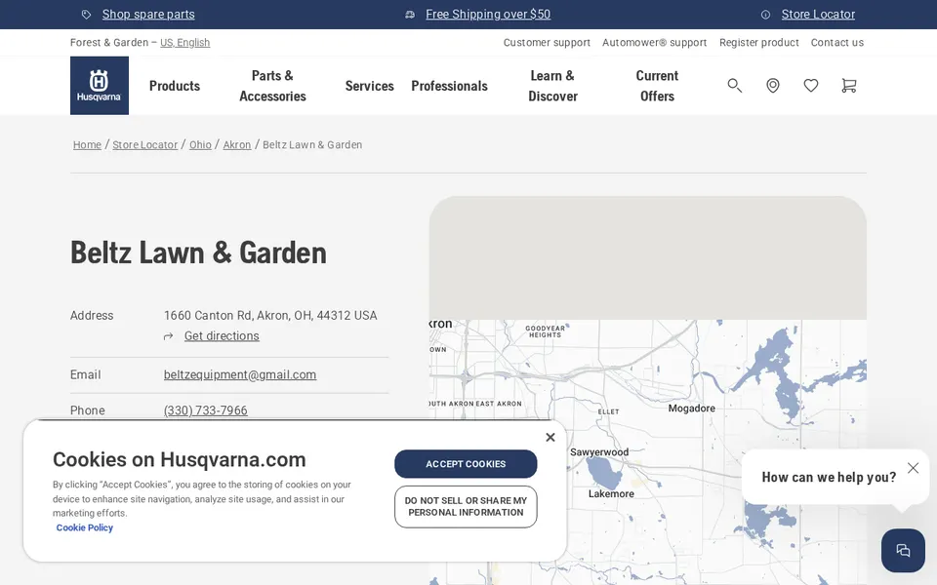Viewport: 937px width, 585px height.
Task: Open the Current Offers menu
Action: click(x=657, y=86)
